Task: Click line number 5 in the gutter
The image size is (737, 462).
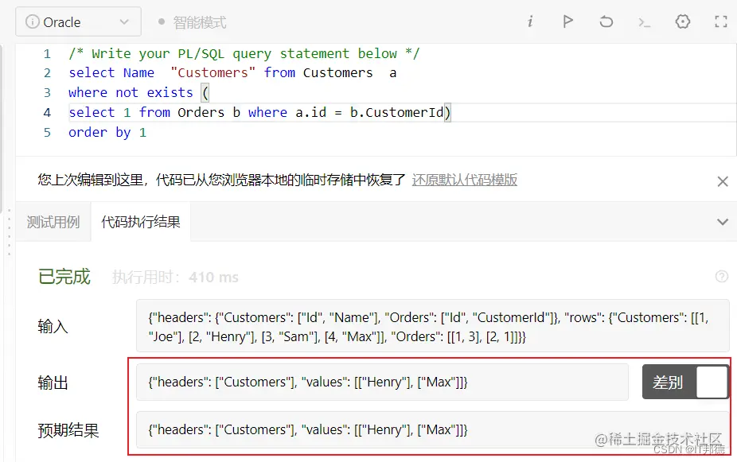Action: tap(47, 133)
